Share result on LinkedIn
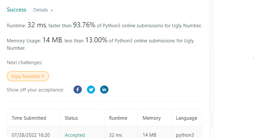 point(104,90)
